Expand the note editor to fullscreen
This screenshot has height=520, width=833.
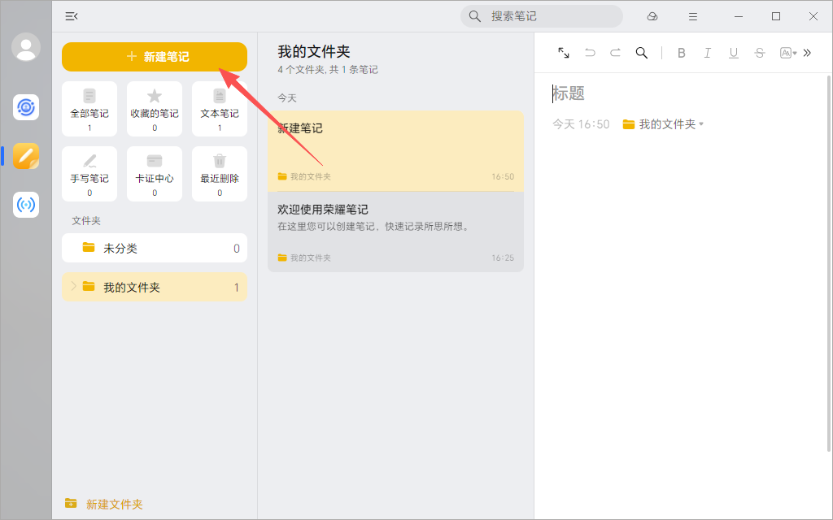click(x=564, y=53)
